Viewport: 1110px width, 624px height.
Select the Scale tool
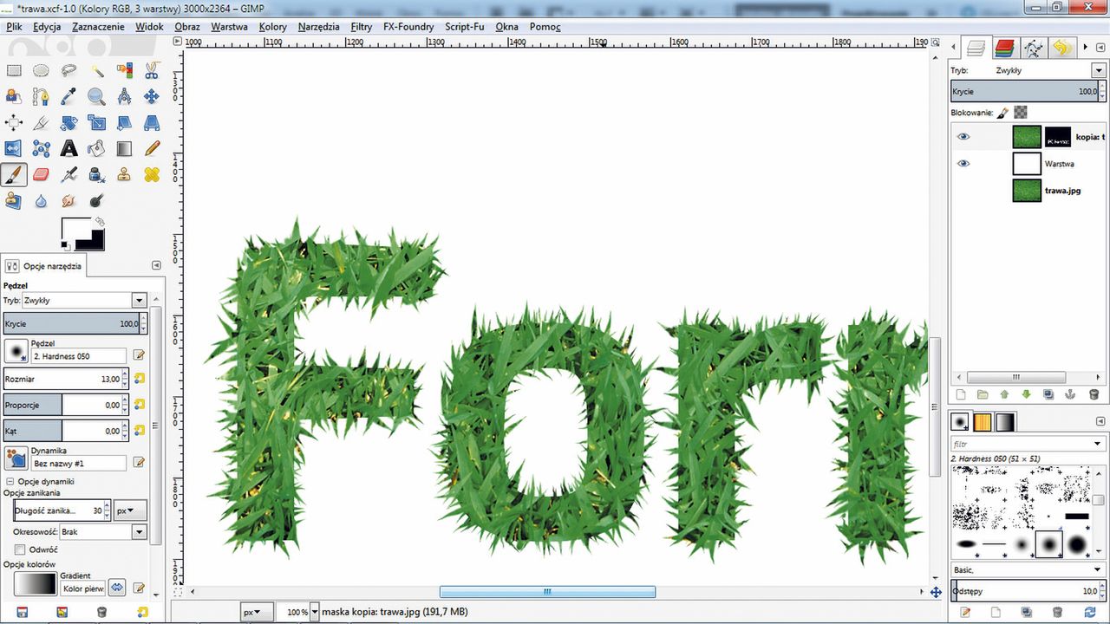pyautogui.click(x=96, y=123)
